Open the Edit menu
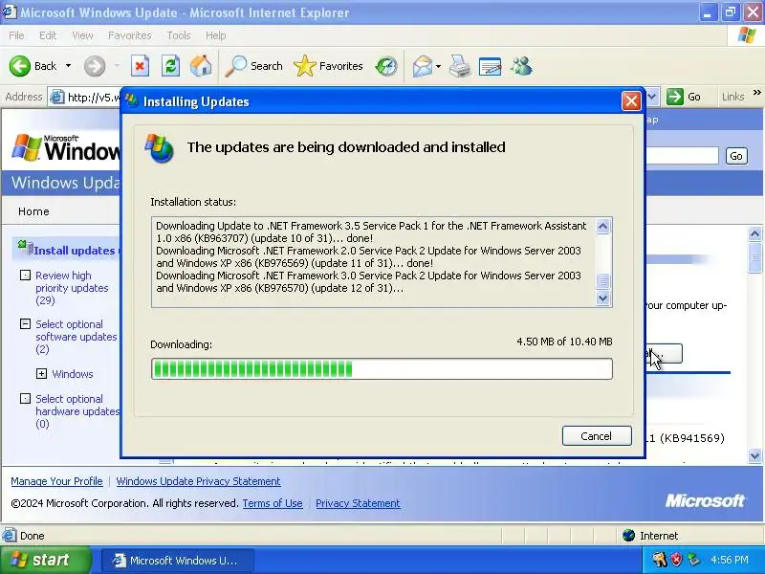Screen dimensions: 765x574 pos(48,35)
